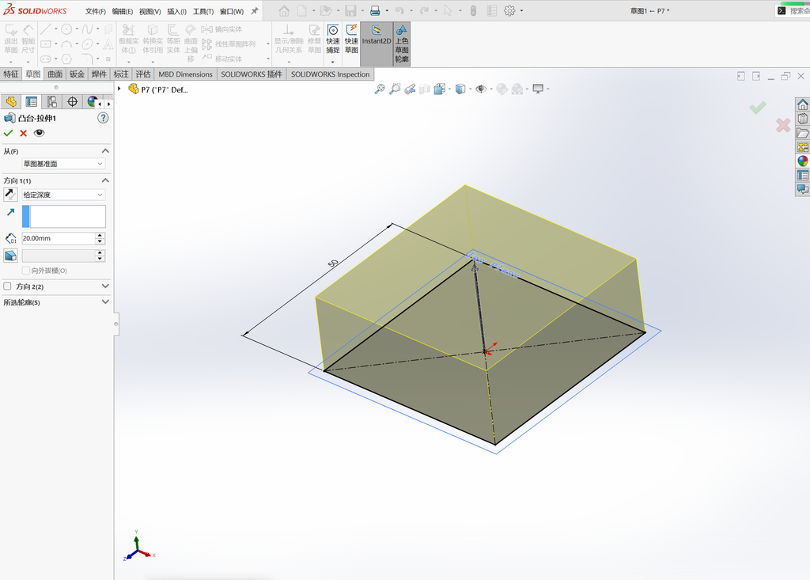Confirm the Boss-Extrude with the green checkmark

(8, 134)
